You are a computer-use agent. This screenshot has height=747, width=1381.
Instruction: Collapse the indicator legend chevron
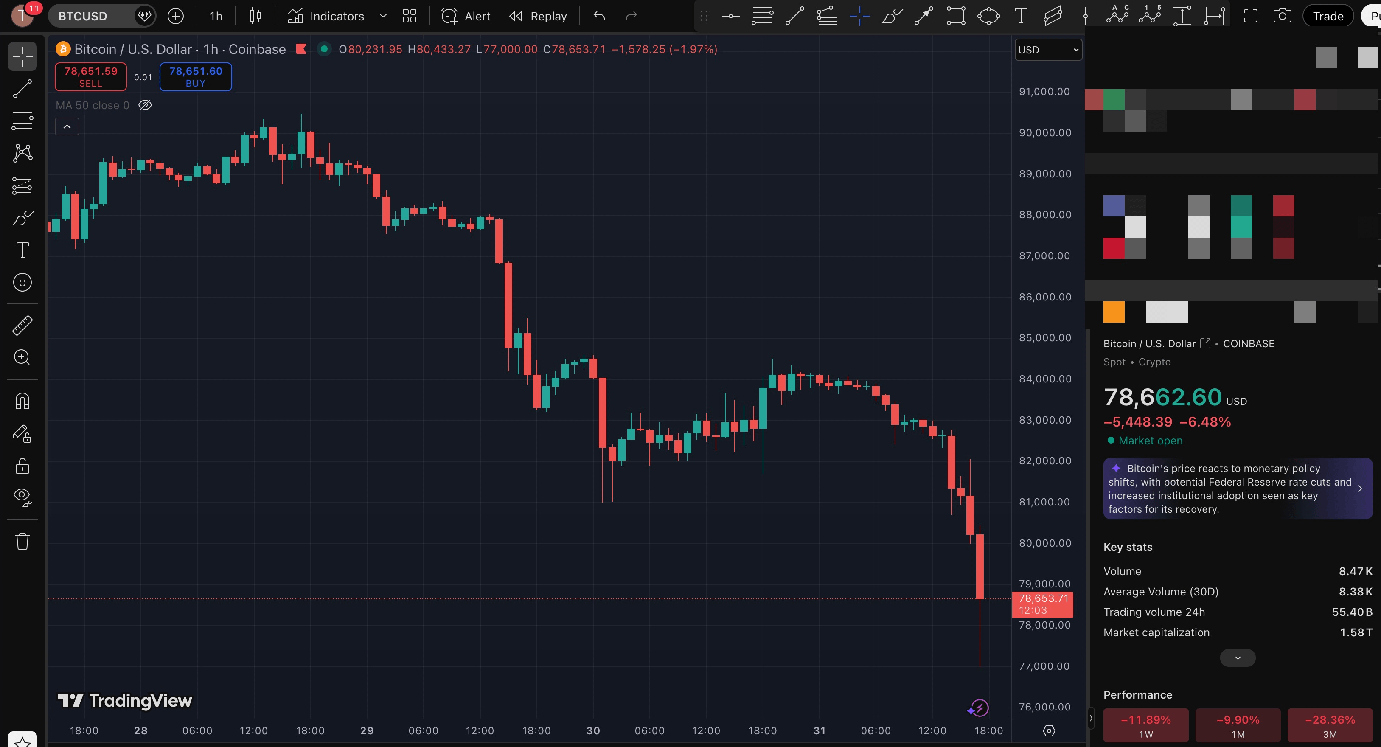click(67, 126)
